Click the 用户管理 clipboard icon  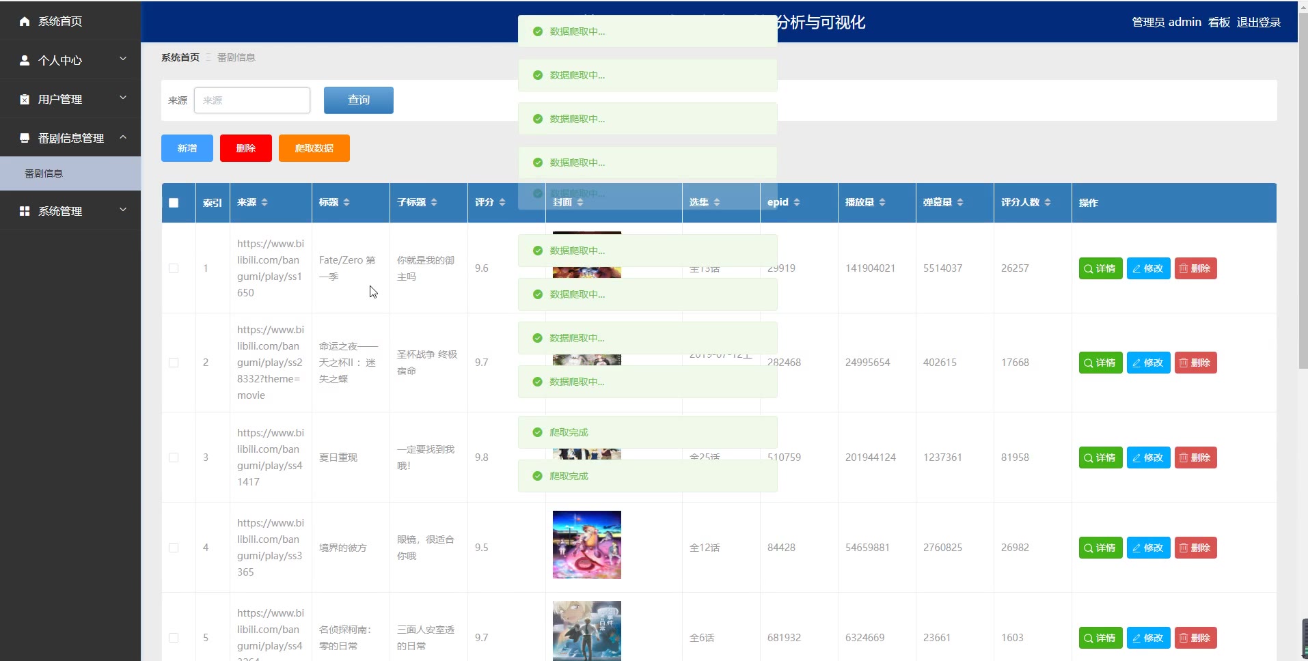25,99
